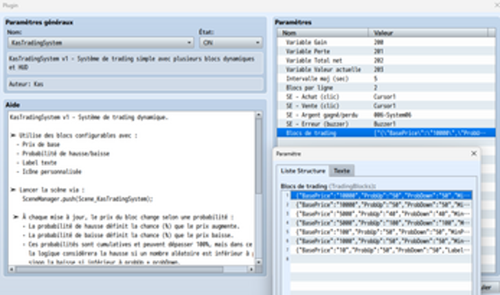Image resolution: width=500 pixels, height=295 pixels.
Task: Switch to the Texte tab
Action: 341,171
